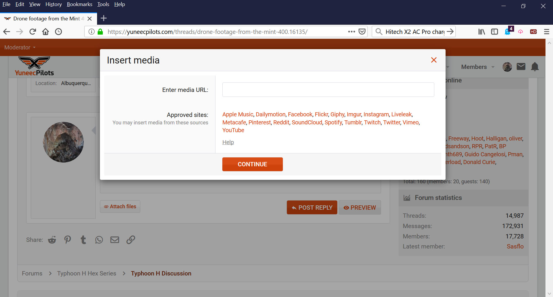Viewport: 553px width, 297px height.
Task: Share the thread on Tumblr
Action: [83, 240]
